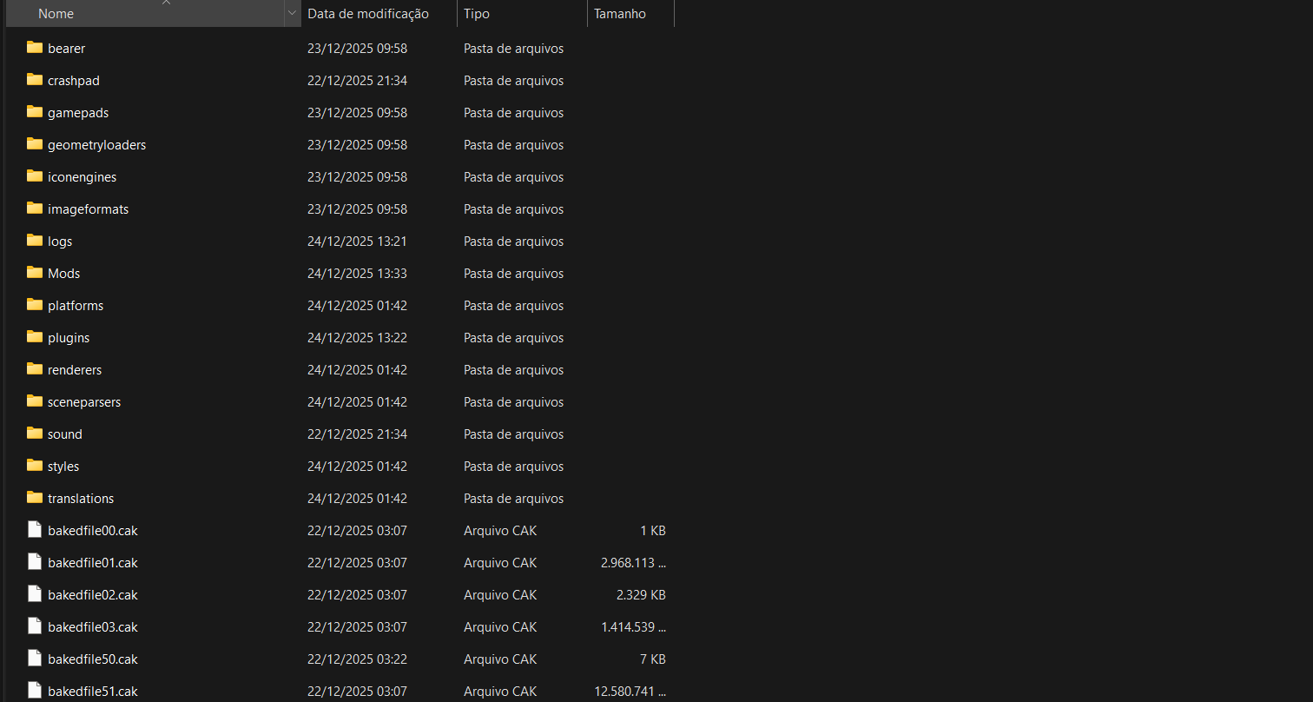Select the file name bakedfile02.cak

pyautogui.click(x=93, y=595)
